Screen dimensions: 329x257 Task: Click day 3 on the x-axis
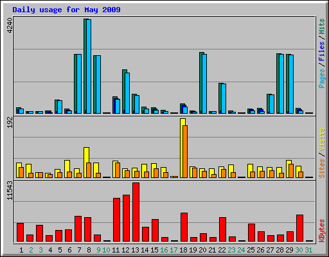pyautogui.click(x=40, y=250)
